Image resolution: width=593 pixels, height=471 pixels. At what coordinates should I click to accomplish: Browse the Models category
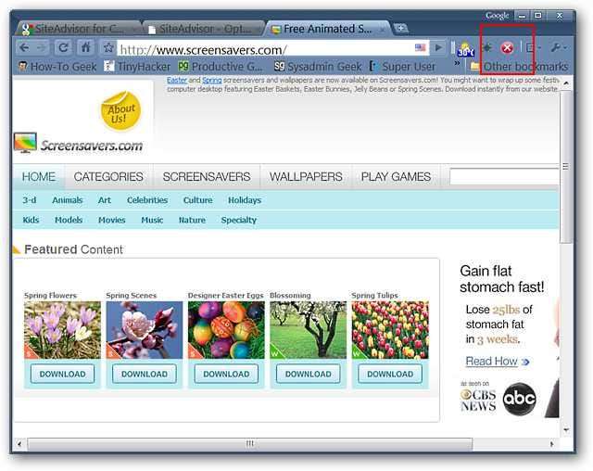pyautogui.click(x=69, y=220)
